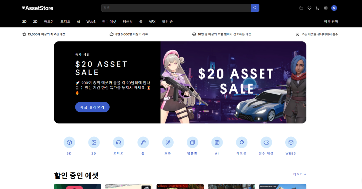This screenshot has width=362, height=189.
Task: Click the checkmark icon beside 10만 명 포럼 멤버
Action: [x=194, y=34]
